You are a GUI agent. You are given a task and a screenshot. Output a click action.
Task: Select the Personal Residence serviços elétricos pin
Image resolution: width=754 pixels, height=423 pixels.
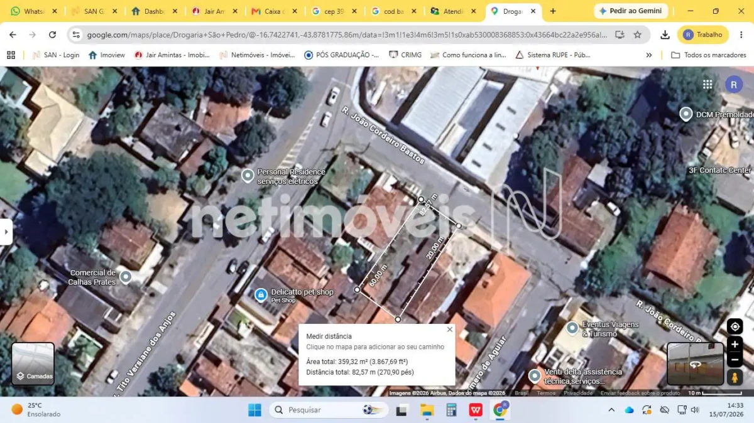point(248,175)
